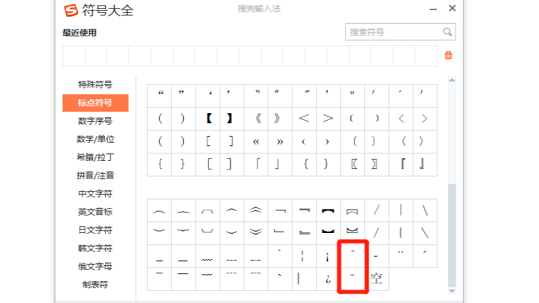Click the Sogou logo in the title bar
This screenshot has height=303, width=539.
[70, 11]
